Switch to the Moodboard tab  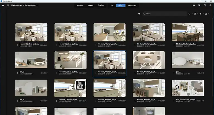(132, 5)
